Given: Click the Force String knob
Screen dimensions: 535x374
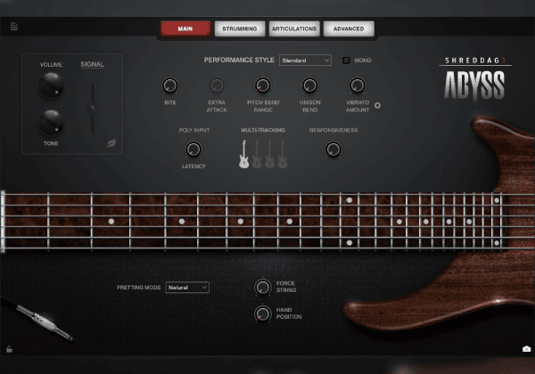Looking at the screenshot, I should point(262,287).
